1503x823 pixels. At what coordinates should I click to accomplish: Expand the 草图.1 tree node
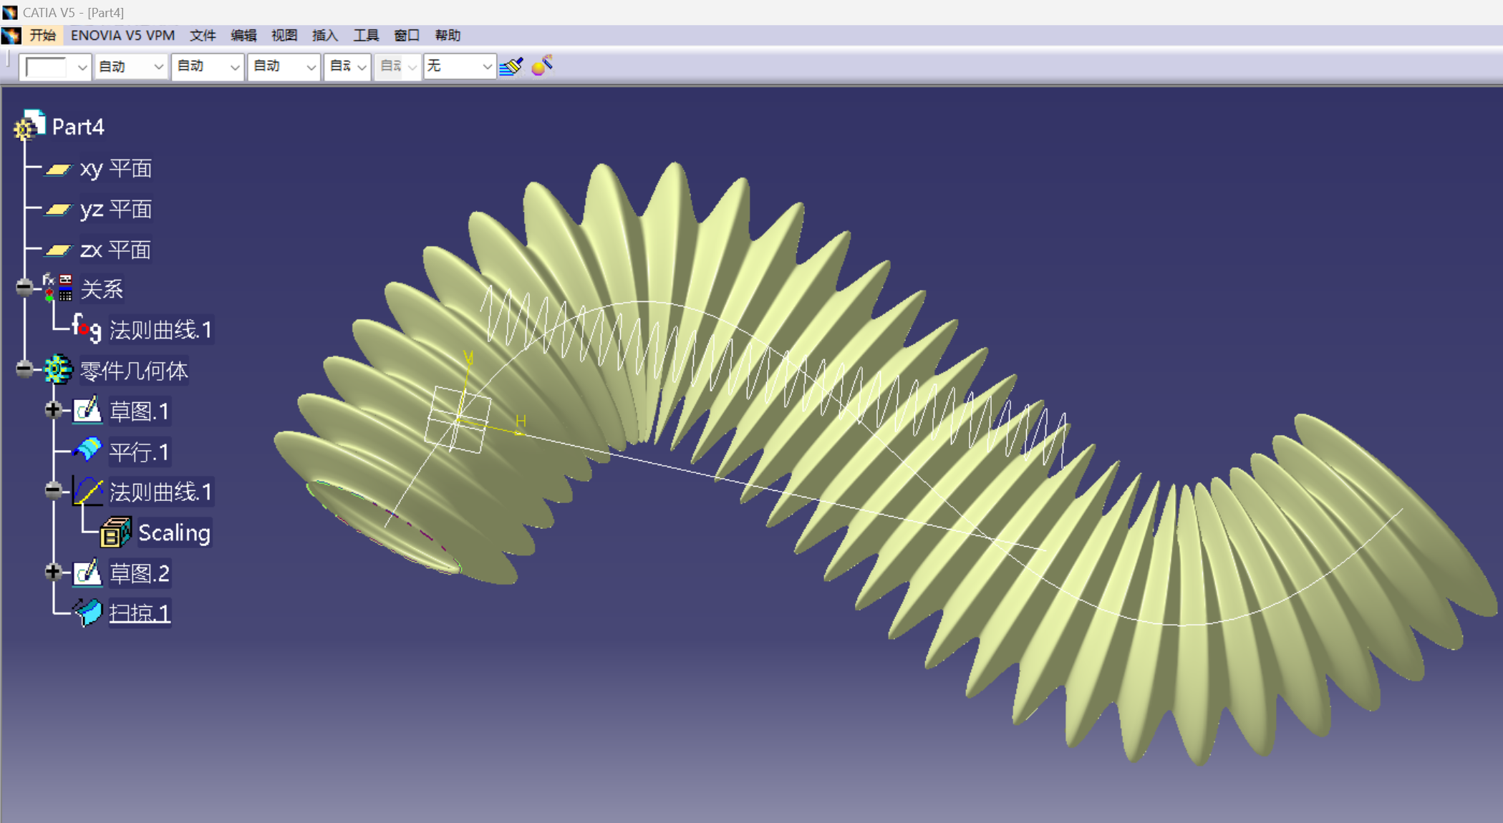53,410
